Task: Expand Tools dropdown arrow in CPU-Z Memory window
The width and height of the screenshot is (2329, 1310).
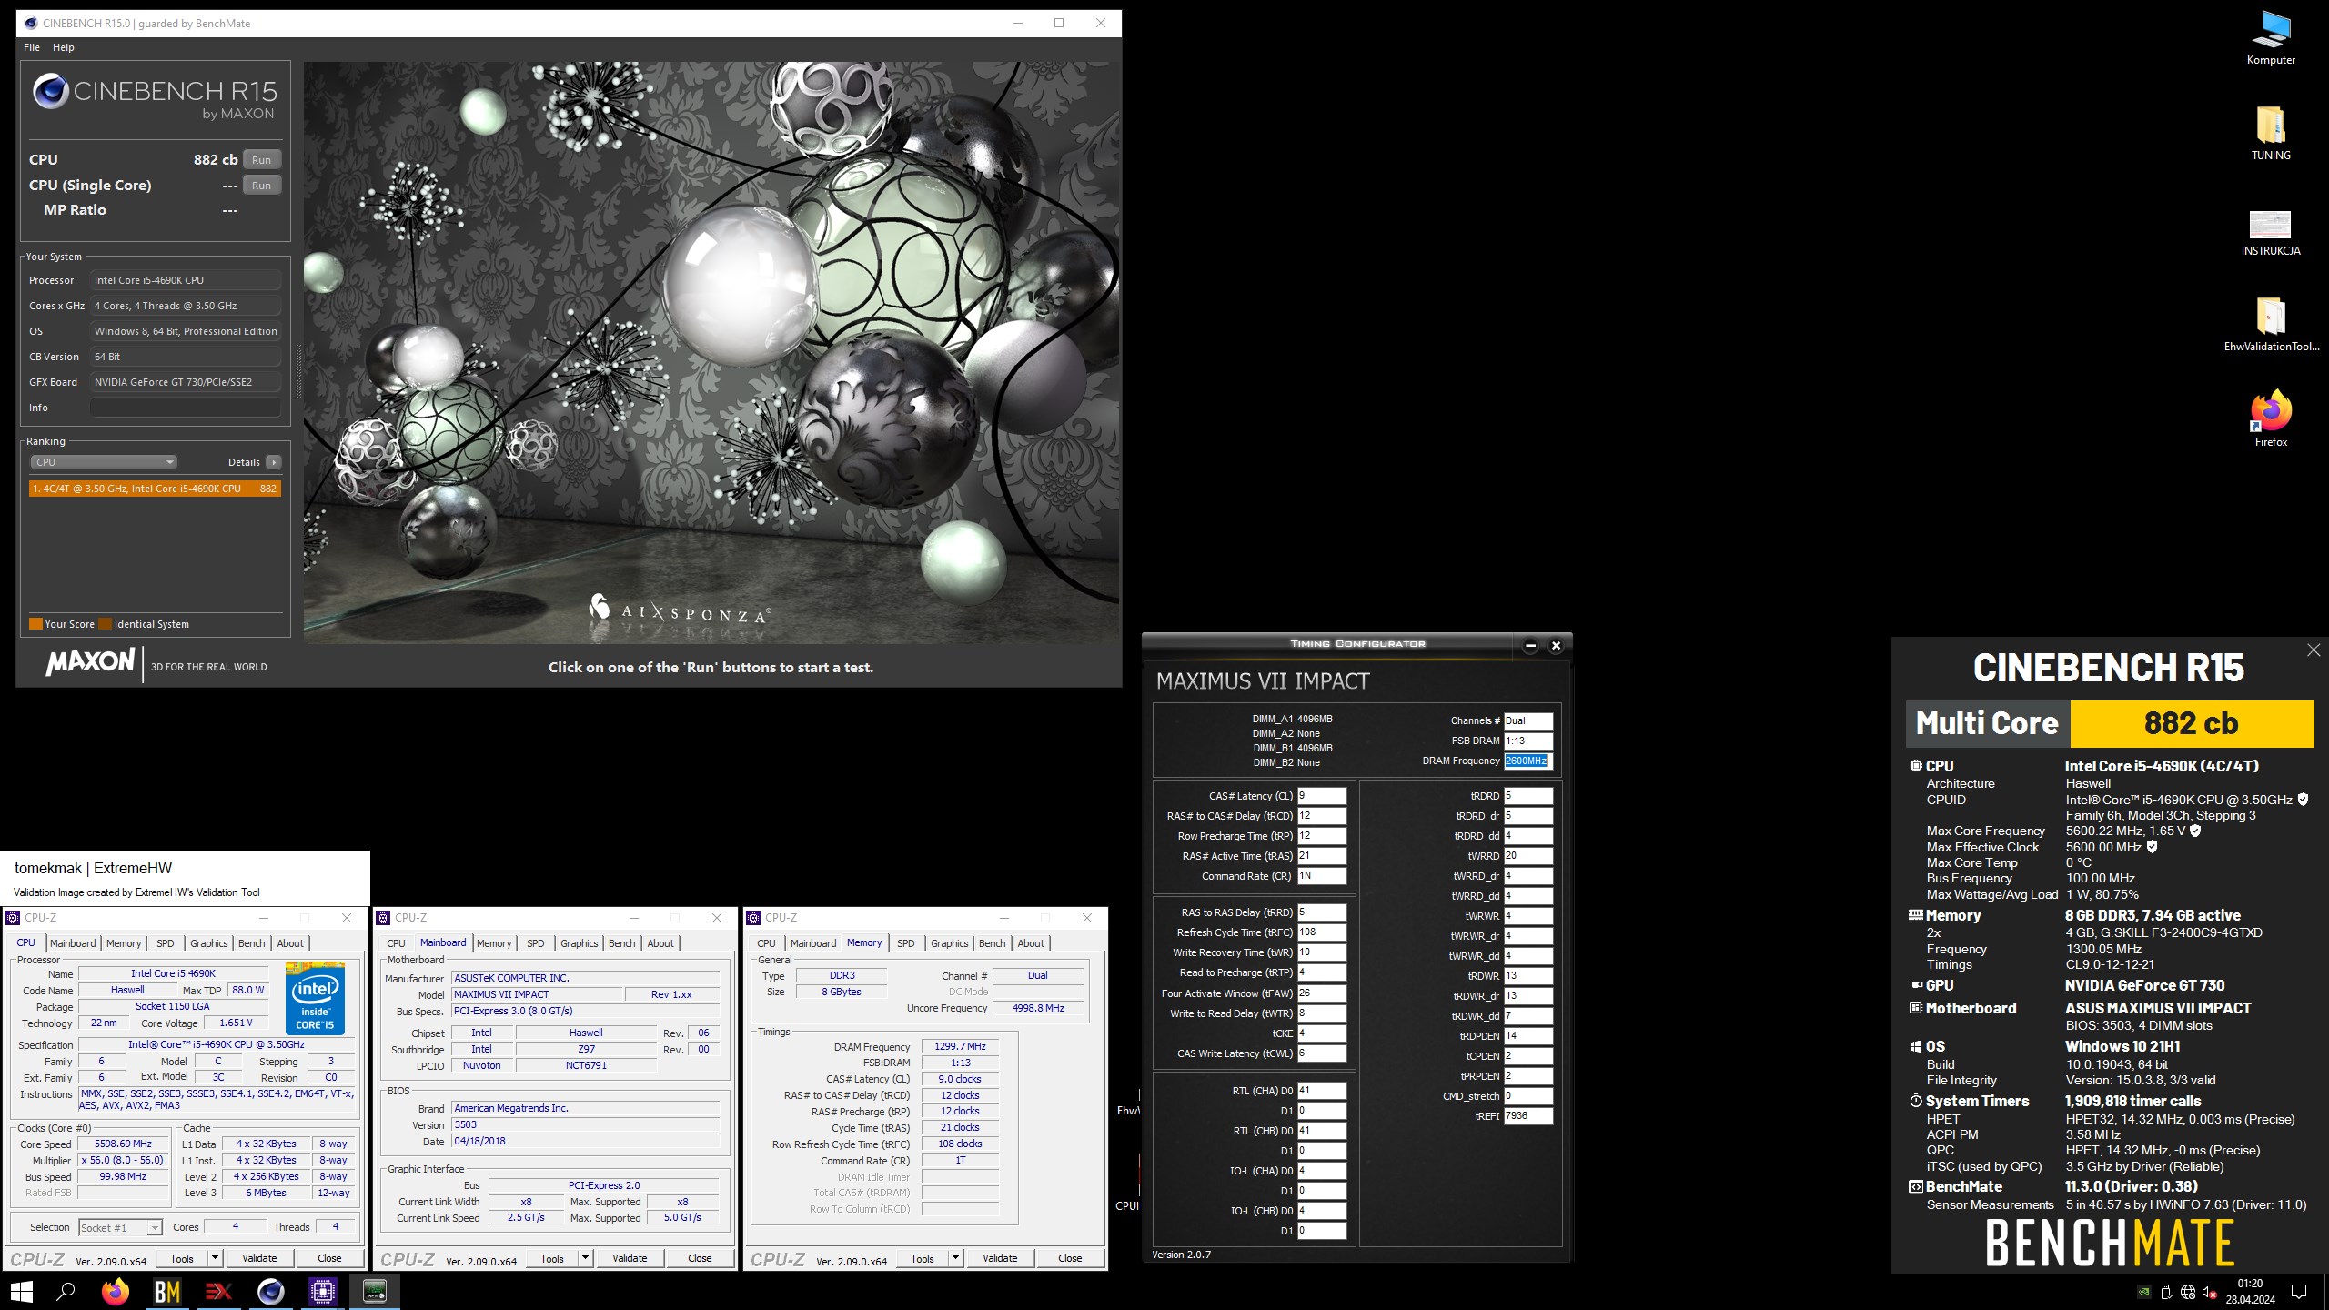Action: pos(956,1258)
